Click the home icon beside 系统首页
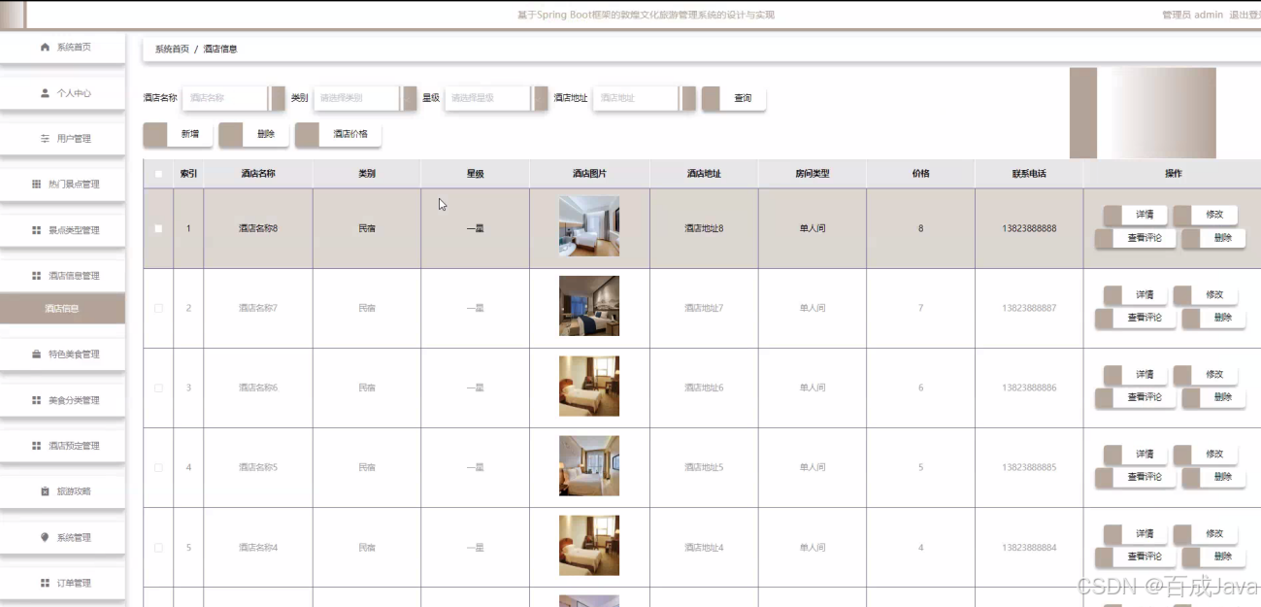1261x607 pixels. (45, 47)
